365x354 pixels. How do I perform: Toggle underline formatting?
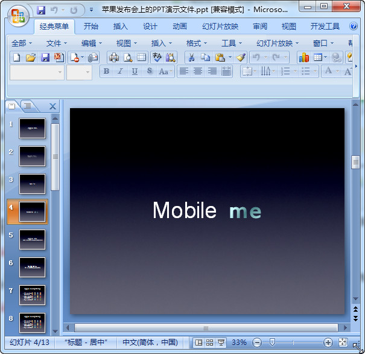click(x=135, y=71)
